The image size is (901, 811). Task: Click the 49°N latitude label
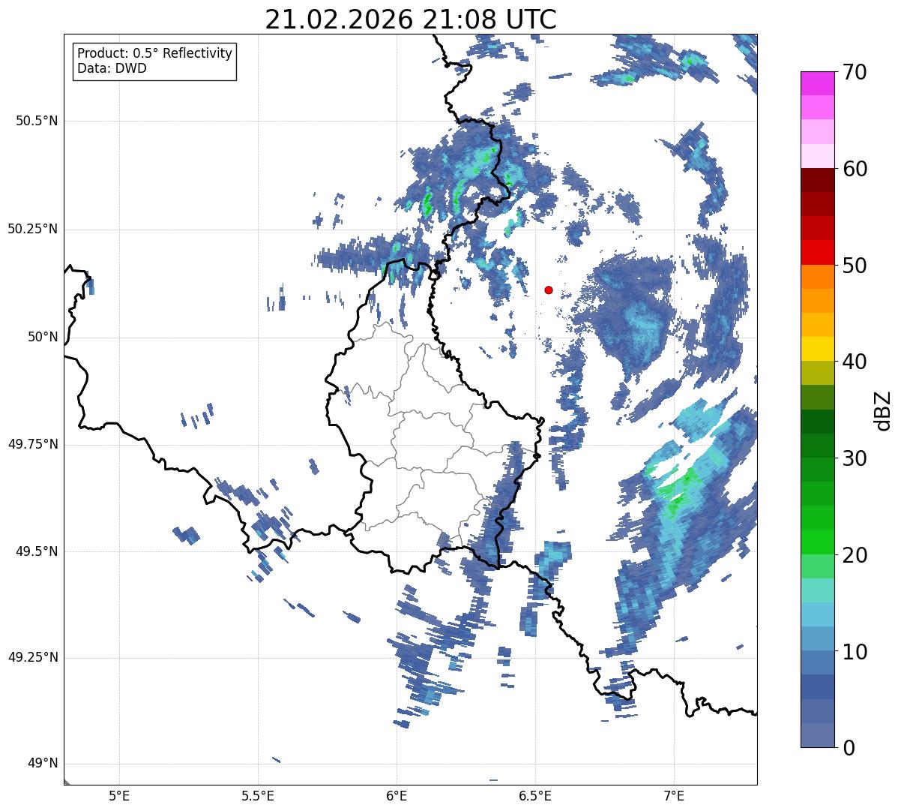[43, 764]
